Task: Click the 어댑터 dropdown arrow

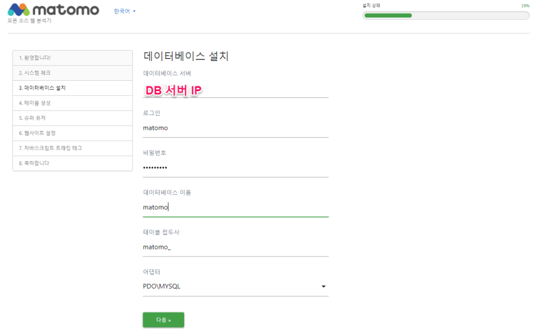Action: click(323, 287)
